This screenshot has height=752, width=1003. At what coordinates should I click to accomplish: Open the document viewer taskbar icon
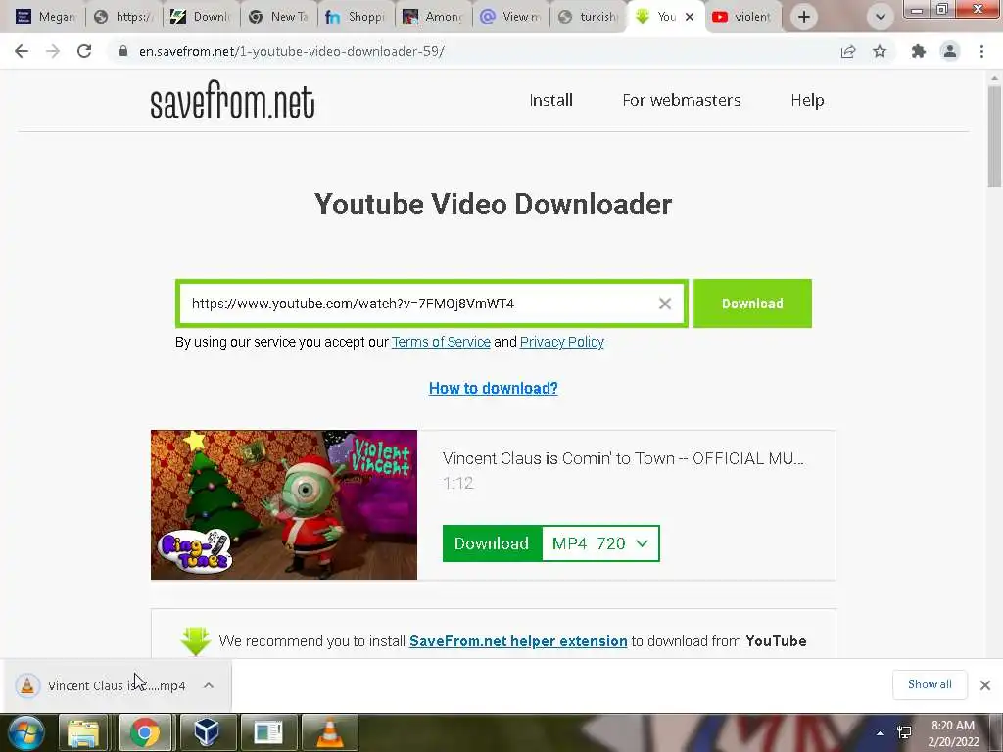pyautogui.click(x=267, y=732)
